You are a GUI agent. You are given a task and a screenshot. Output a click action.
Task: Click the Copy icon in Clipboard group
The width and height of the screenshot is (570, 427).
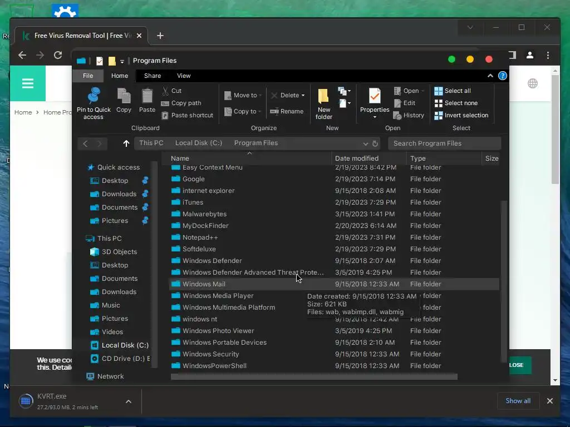pyautogui.click(x=124, y=96)
